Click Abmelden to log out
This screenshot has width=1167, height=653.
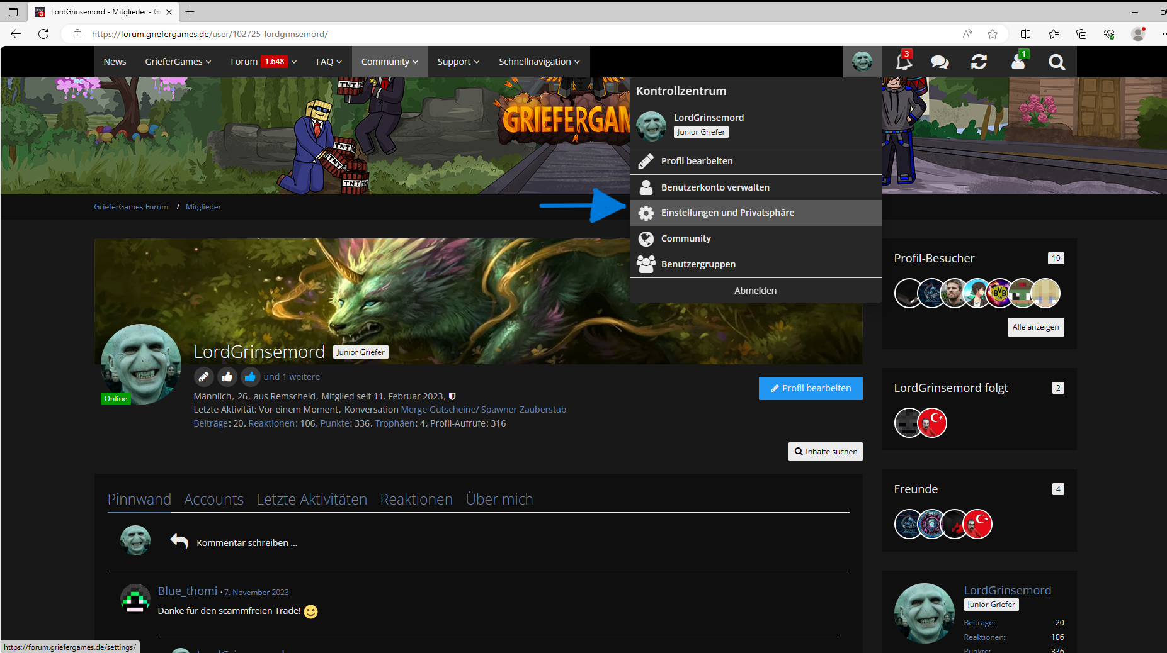coord(756,291)
